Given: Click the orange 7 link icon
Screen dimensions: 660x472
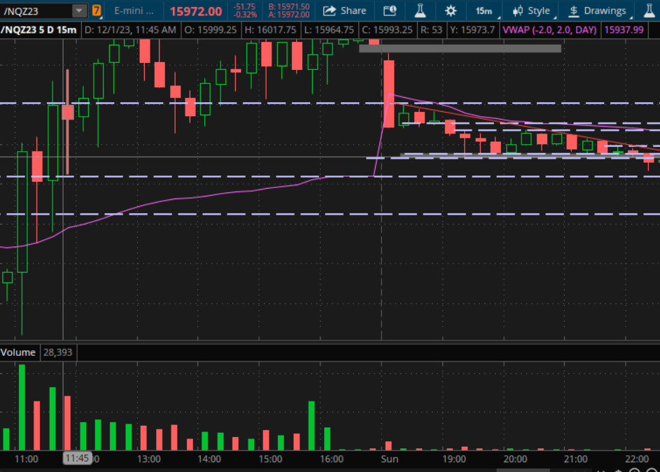Looking at the screenshot, I should (97, 10).
